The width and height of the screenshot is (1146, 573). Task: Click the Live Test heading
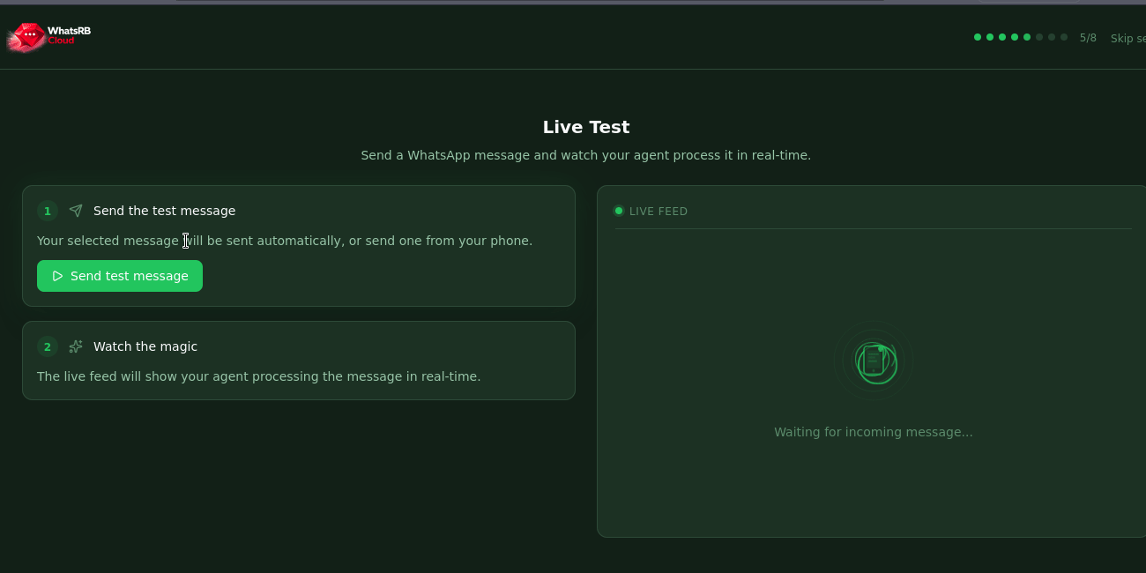tap(586, 127)
